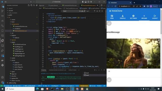Open SETTINGS in InstaClone
Viewport: 162px width, 91px height.
pyautogui.click(x=133, y=17)
